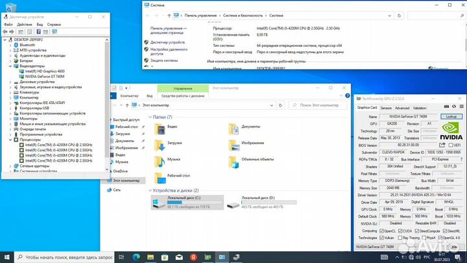Switch to Sensors tab in GPU-Z
The image size is (467, 263).
[x=386, y=108]
